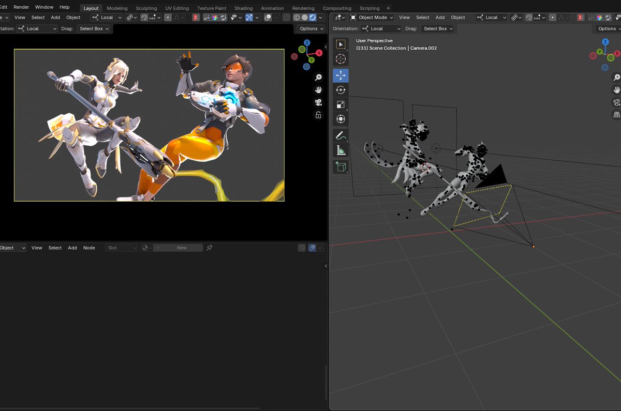621x411 pixels.
Task: Toggle camera view icon in left viewport
Action: [x=319, y=102]
